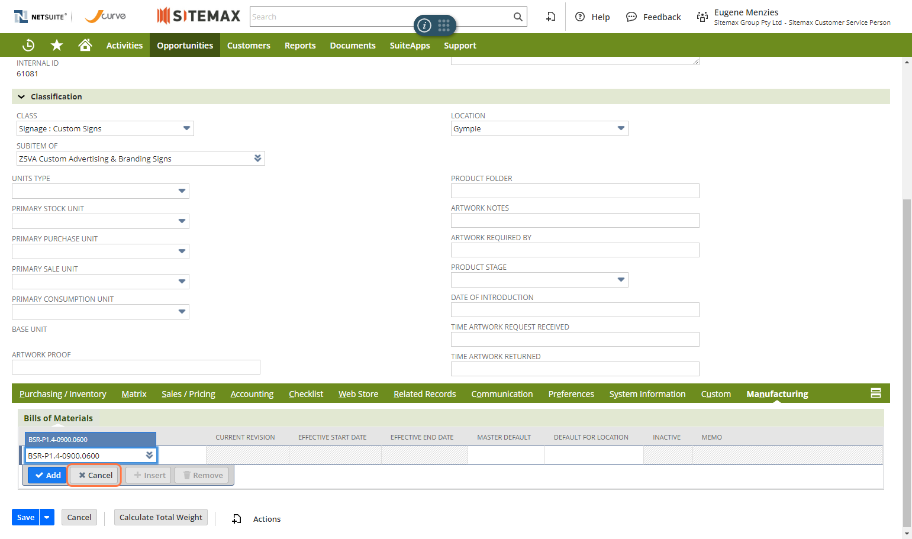Viewport: 912px width, 539px height.
Task: Cancel the Bills of Materials line edit
Action: coord(95,475)
